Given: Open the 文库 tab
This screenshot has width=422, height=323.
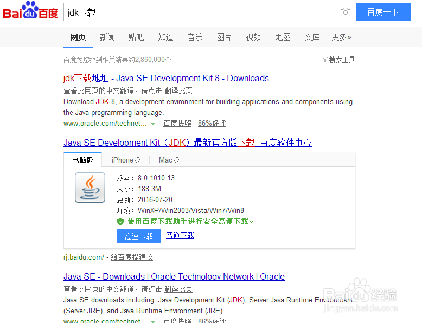Looking at the screenshot, I should [312, 37].
